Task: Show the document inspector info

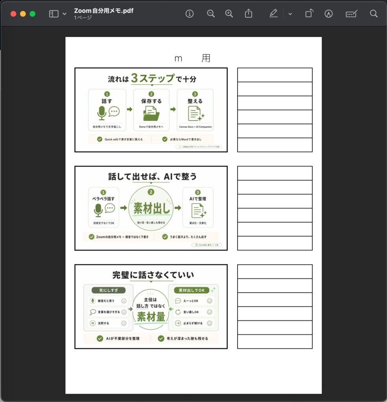Action: pos(190,14)
